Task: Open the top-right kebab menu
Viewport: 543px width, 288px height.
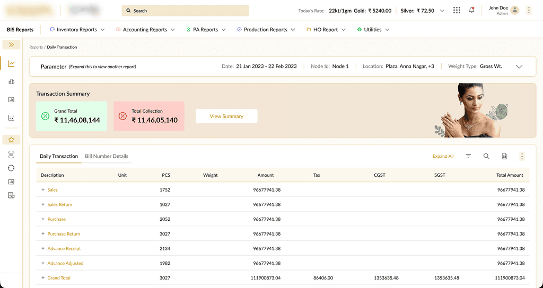Action: click(x=529, y=11)
